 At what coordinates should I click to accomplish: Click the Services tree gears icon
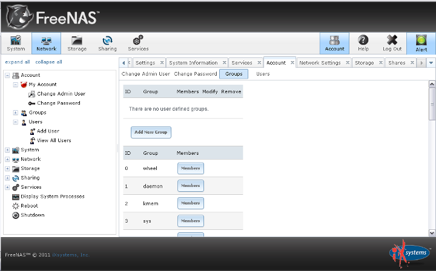(x=16, y=188)
